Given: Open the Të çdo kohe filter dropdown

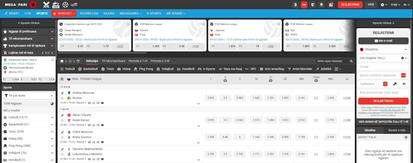Looking at the screenshot, I should click(29, 96).
